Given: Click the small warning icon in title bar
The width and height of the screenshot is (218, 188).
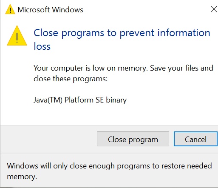Looking at the screenshot, I should point(10,9).
